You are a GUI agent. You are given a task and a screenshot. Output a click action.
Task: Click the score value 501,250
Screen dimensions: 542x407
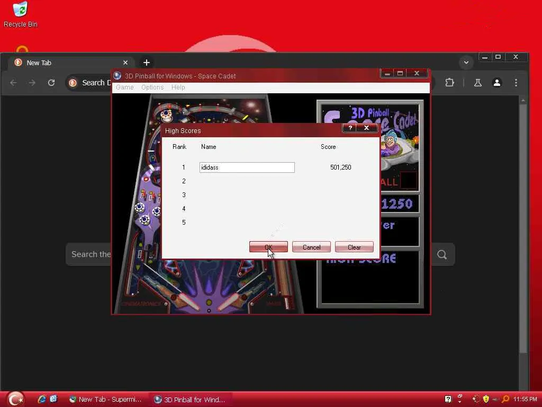pos(340,167)
